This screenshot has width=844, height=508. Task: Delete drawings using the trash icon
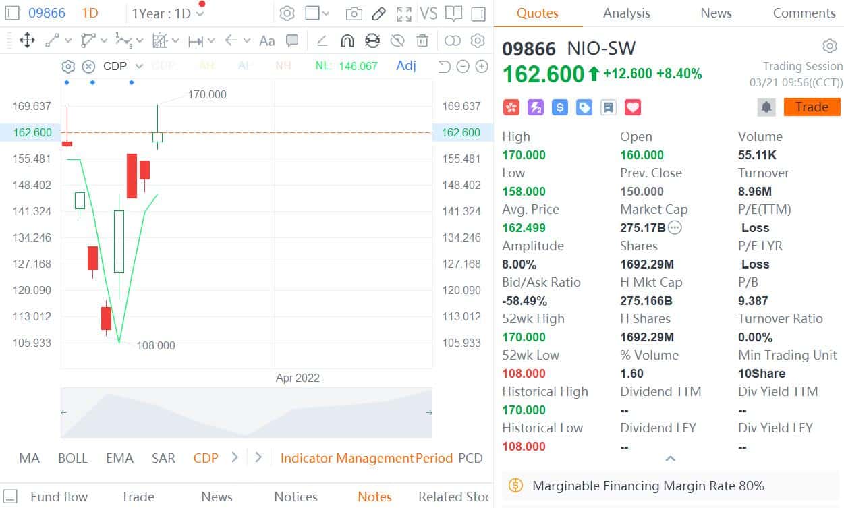point(422,40)
